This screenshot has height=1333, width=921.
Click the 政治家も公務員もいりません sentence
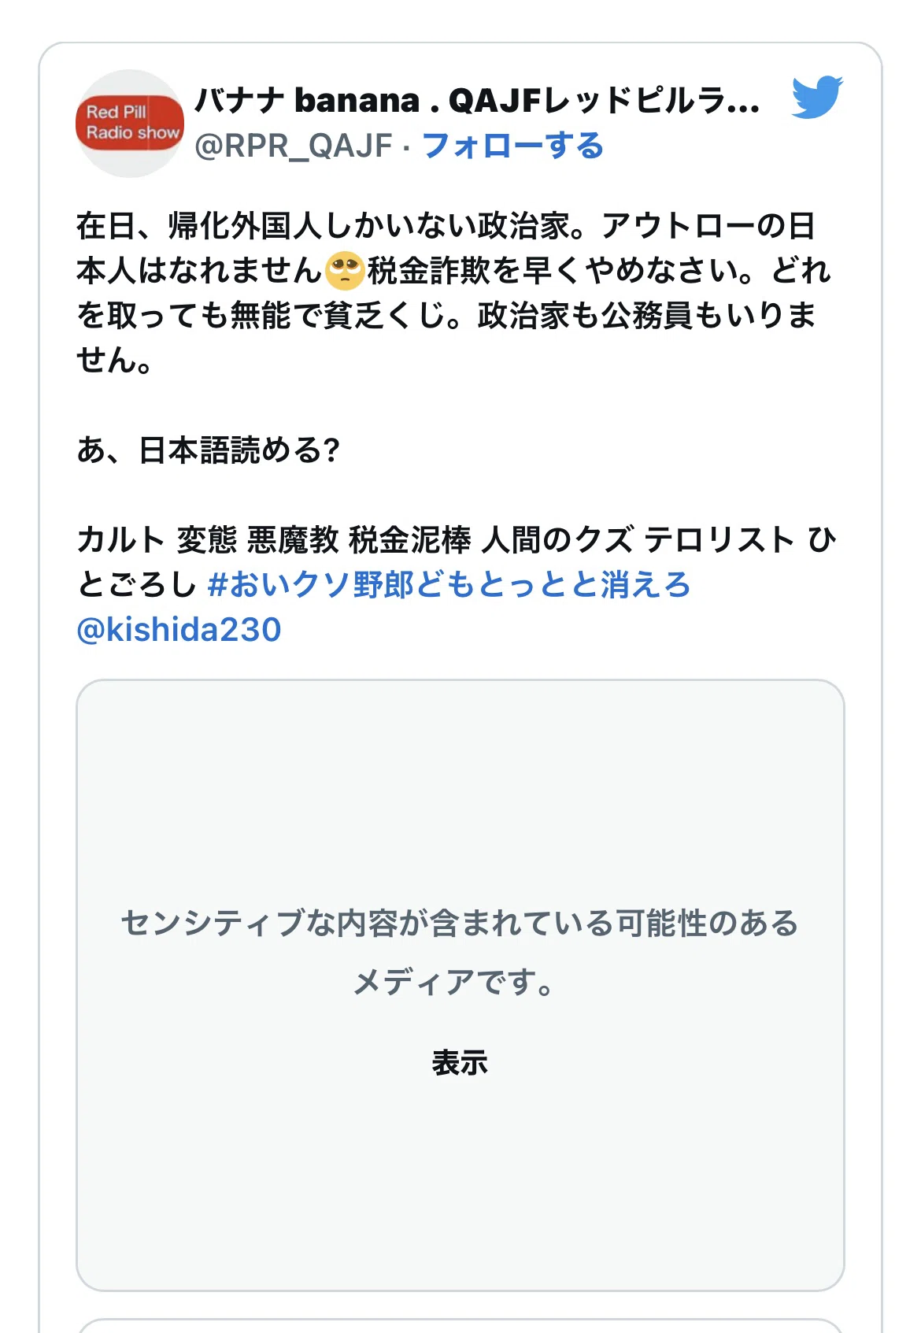coord(447,338)
